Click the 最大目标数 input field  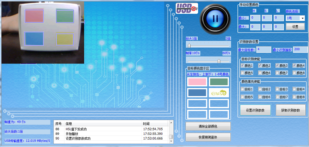[x=264, y=49]
